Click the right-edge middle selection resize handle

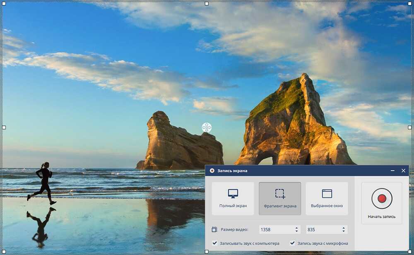tap(409, 127)
